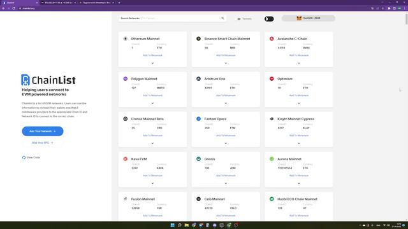This screenshot has height=229, width=408.
Task: Click the Add Your RPC link
Action: (x=43, y=142)
